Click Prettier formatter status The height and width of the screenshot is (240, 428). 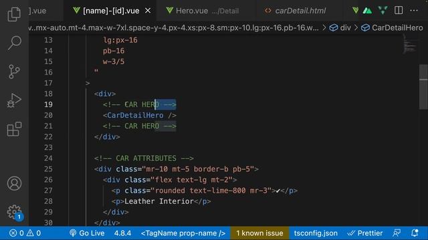click(x=364, y=233)
